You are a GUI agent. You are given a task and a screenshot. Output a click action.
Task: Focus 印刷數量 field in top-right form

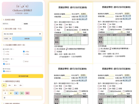109,32
